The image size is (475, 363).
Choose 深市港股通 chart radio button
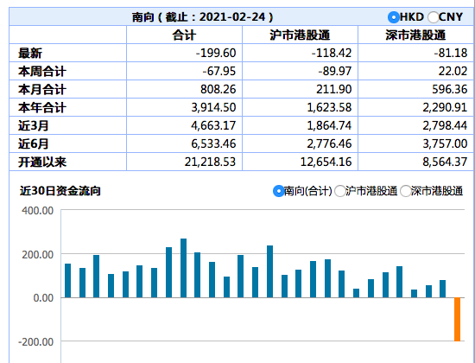[405, 191]
